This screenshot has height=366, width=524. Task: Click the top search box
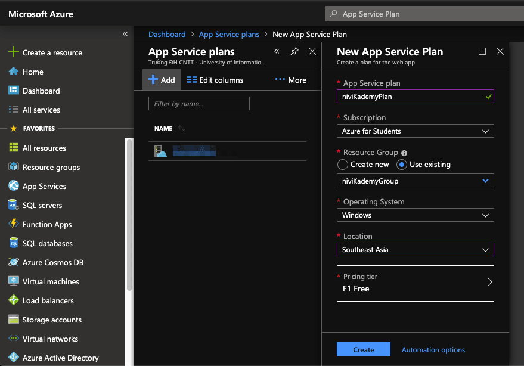pyautogui.click(x=424, y=14)
